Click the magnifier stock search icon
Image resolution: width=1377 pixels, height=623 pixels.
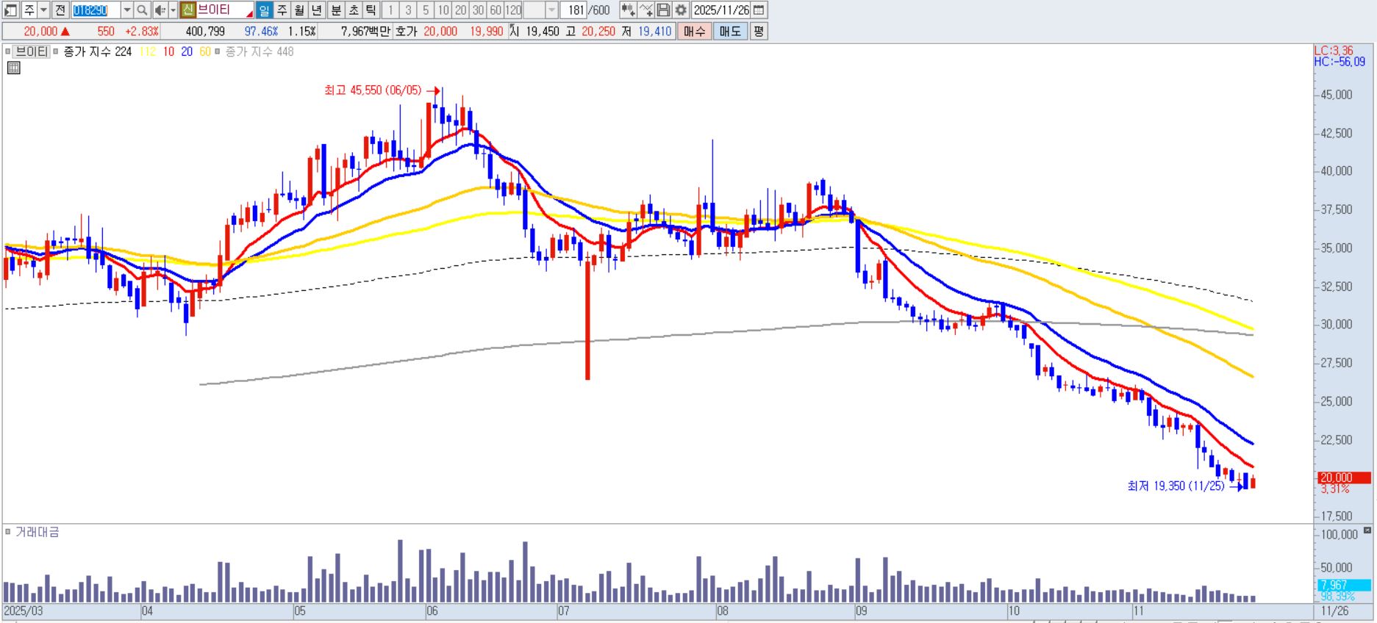(143, 10)
